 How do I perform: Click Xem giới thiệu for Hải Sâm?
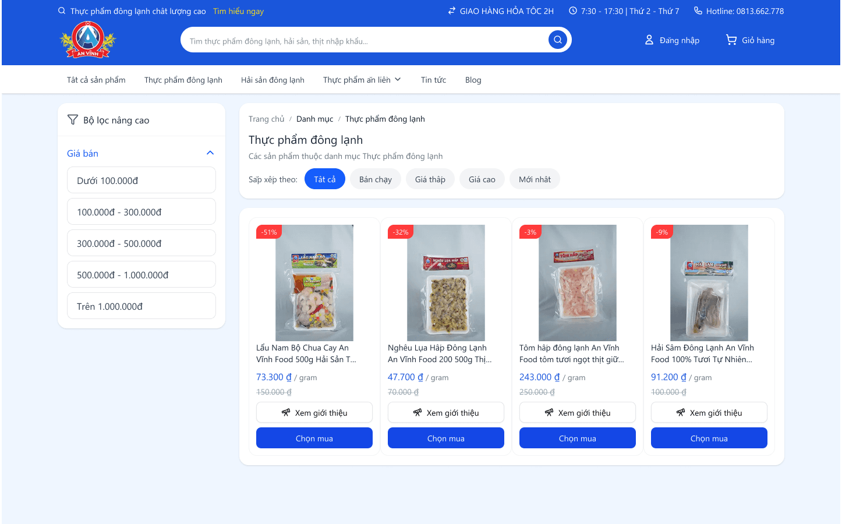point(709,412)
